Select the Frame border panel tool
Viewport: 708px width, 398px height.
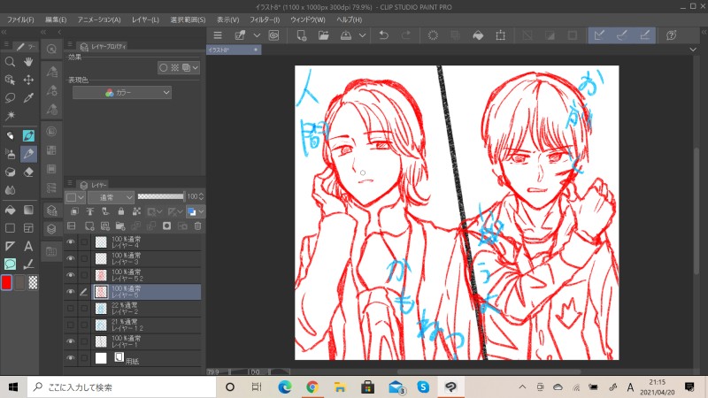[x=28, y=228]
